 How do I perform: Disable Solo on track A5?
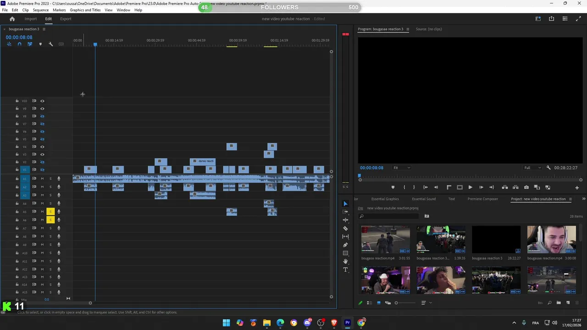[50, 211]
